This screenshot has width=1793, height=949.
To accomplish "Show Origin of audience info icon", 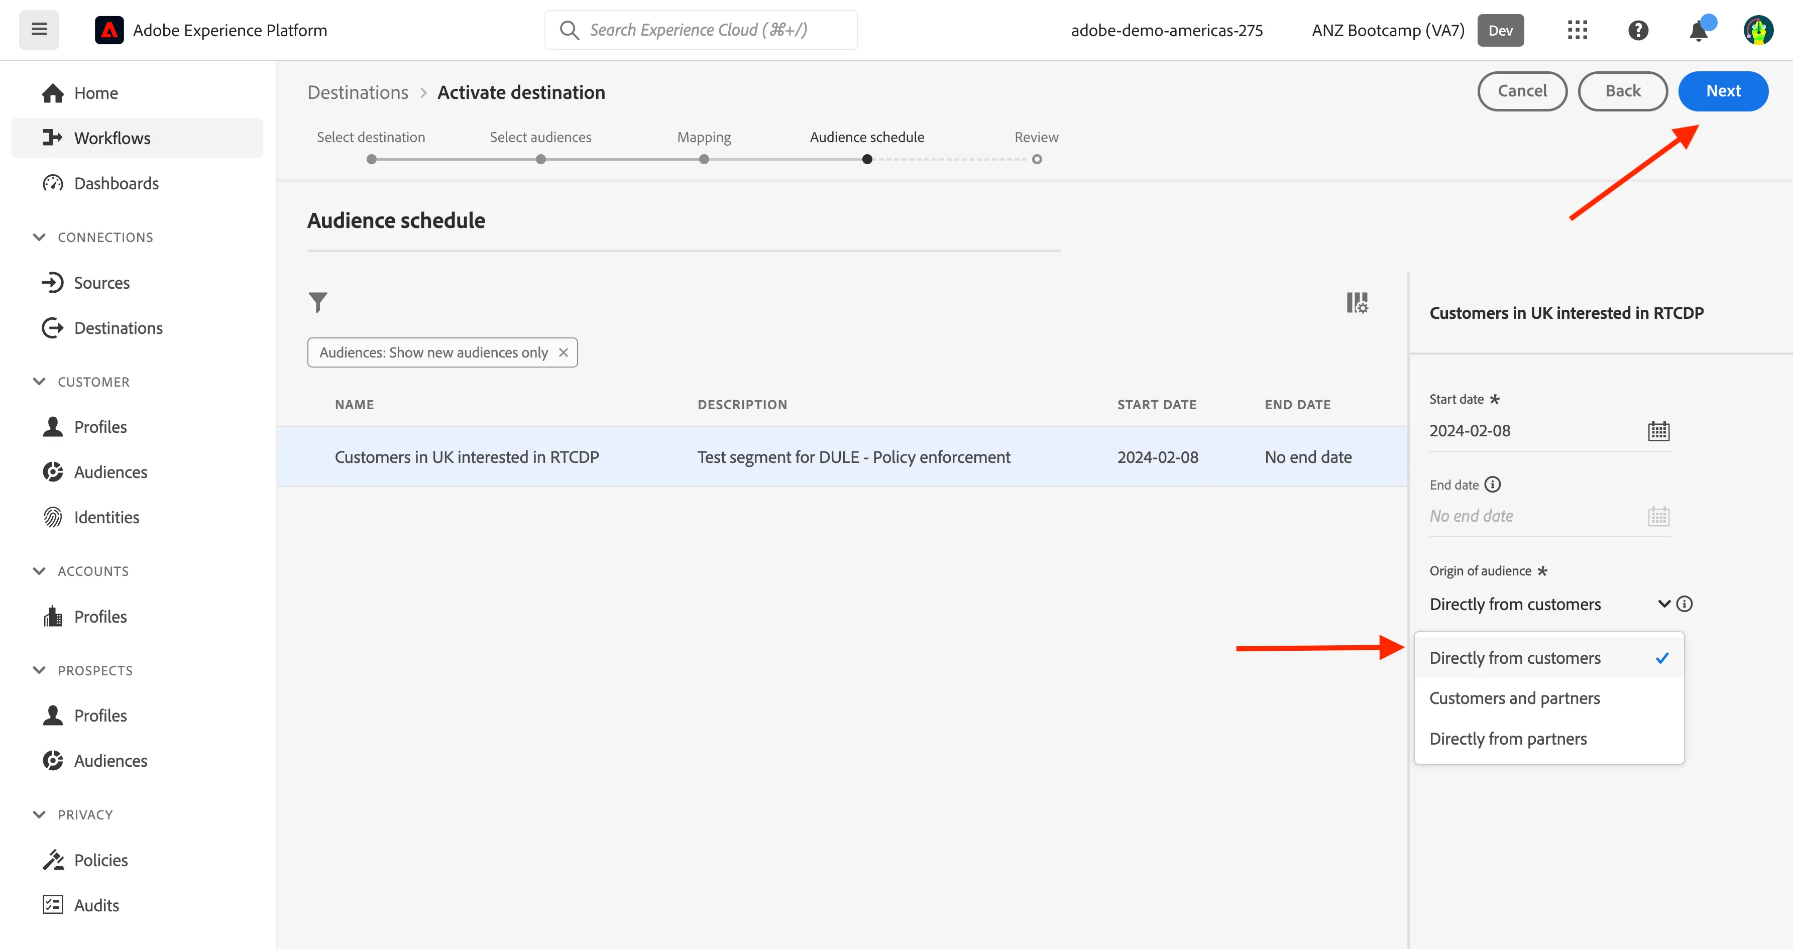I will tap(1685, 604).
